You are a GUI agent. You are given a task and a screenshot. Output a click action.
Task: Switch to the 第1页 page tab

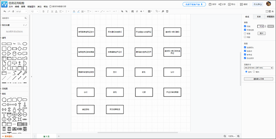(x=46, y=136)
